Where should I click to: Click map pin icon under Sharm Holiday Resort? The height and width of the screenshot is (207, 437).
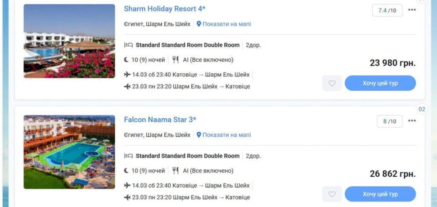pyautogui.click(x=199, y=24)
